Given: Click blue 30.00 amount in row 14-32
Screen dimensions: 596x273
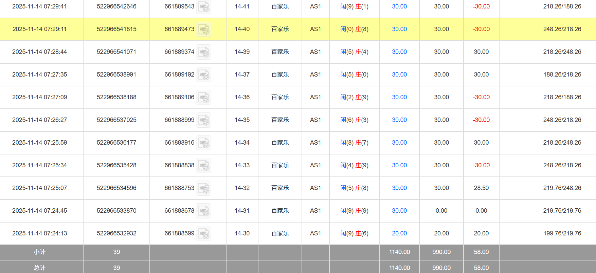Looking at the screenshot, I should pyautogui.click(x=399, y=188).
